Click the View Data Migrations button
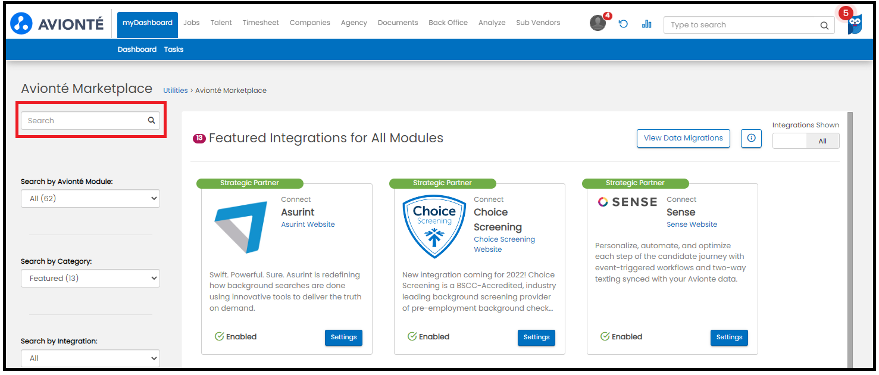This screenshot has height=375, width=879. 683,138
